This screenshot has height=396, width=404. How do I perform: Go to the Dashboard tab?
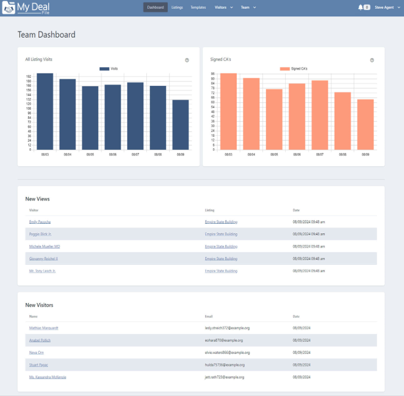156,8
